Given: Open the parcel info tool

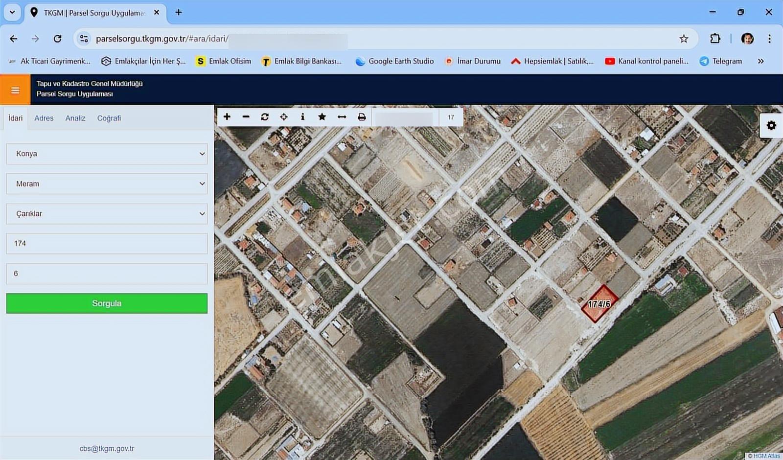Looking at the screenshot, I should click(x=302, y=117).
